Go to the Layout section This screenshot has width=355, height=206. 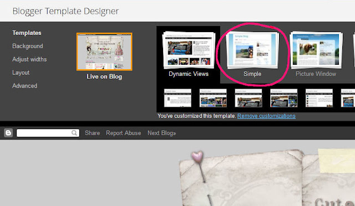21,73
